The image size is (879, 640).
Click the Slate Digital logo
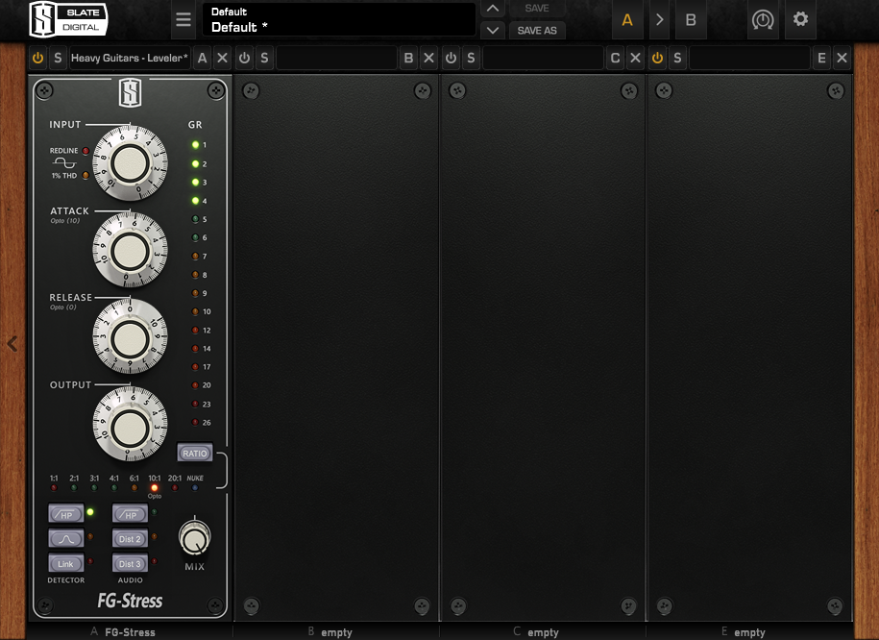[68, 18]
